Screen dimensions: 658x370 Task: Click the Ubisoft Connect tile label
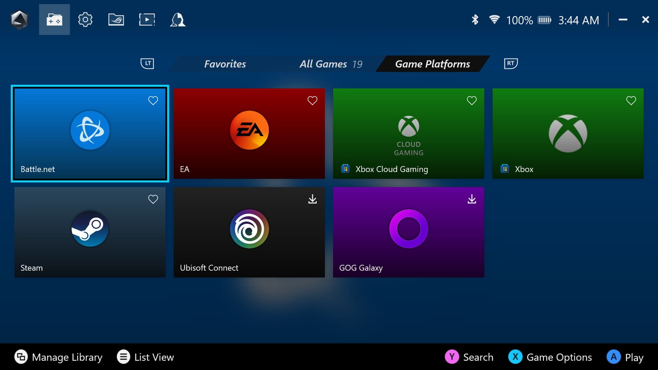209,268
